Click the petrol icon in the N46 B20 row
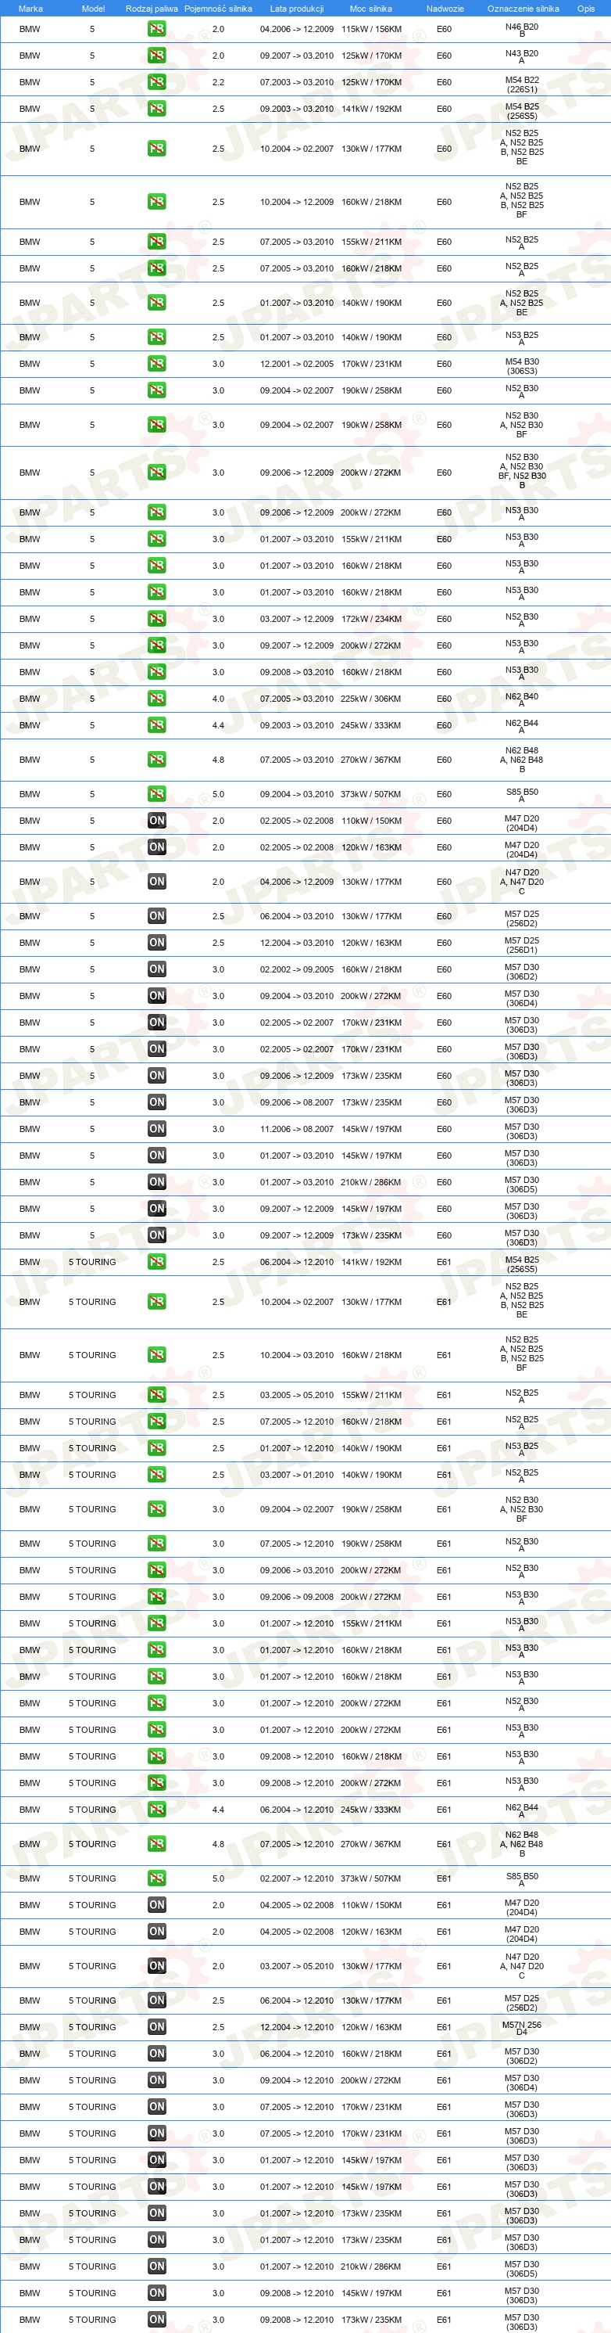This screenshot has height=2333, width=611. (156, 29)
